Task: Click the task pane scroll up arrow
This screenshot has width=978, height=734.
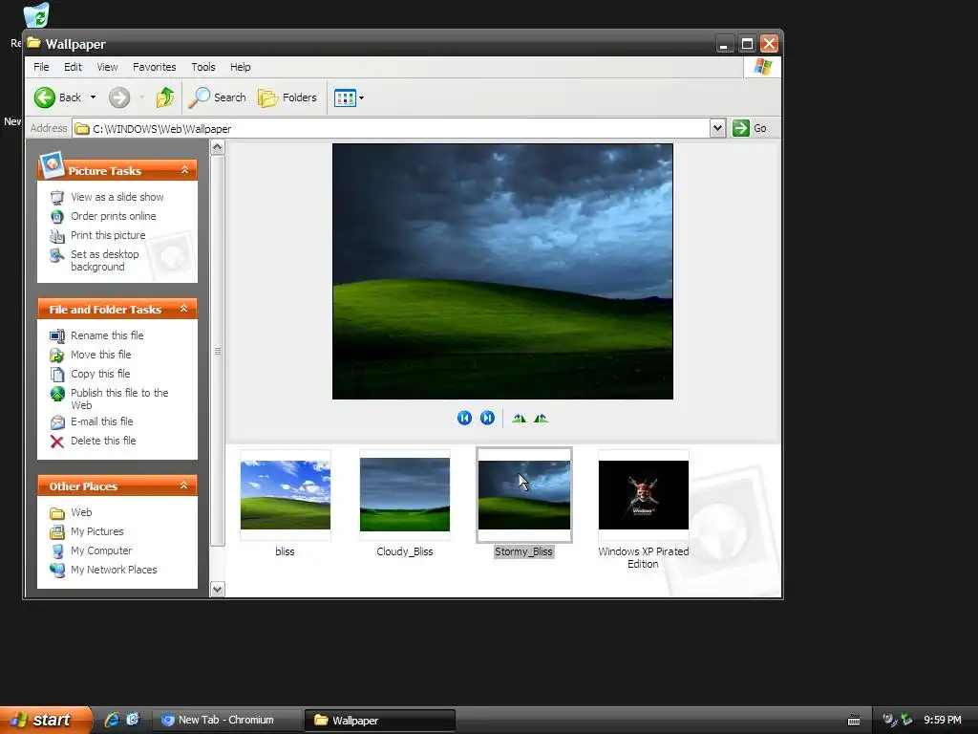Action: 217,147
